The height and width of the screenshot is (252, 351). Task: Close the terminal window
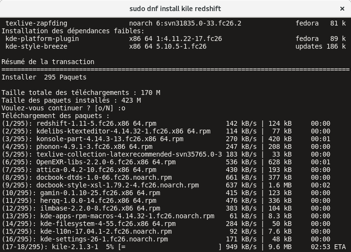(x=341, y=9)
